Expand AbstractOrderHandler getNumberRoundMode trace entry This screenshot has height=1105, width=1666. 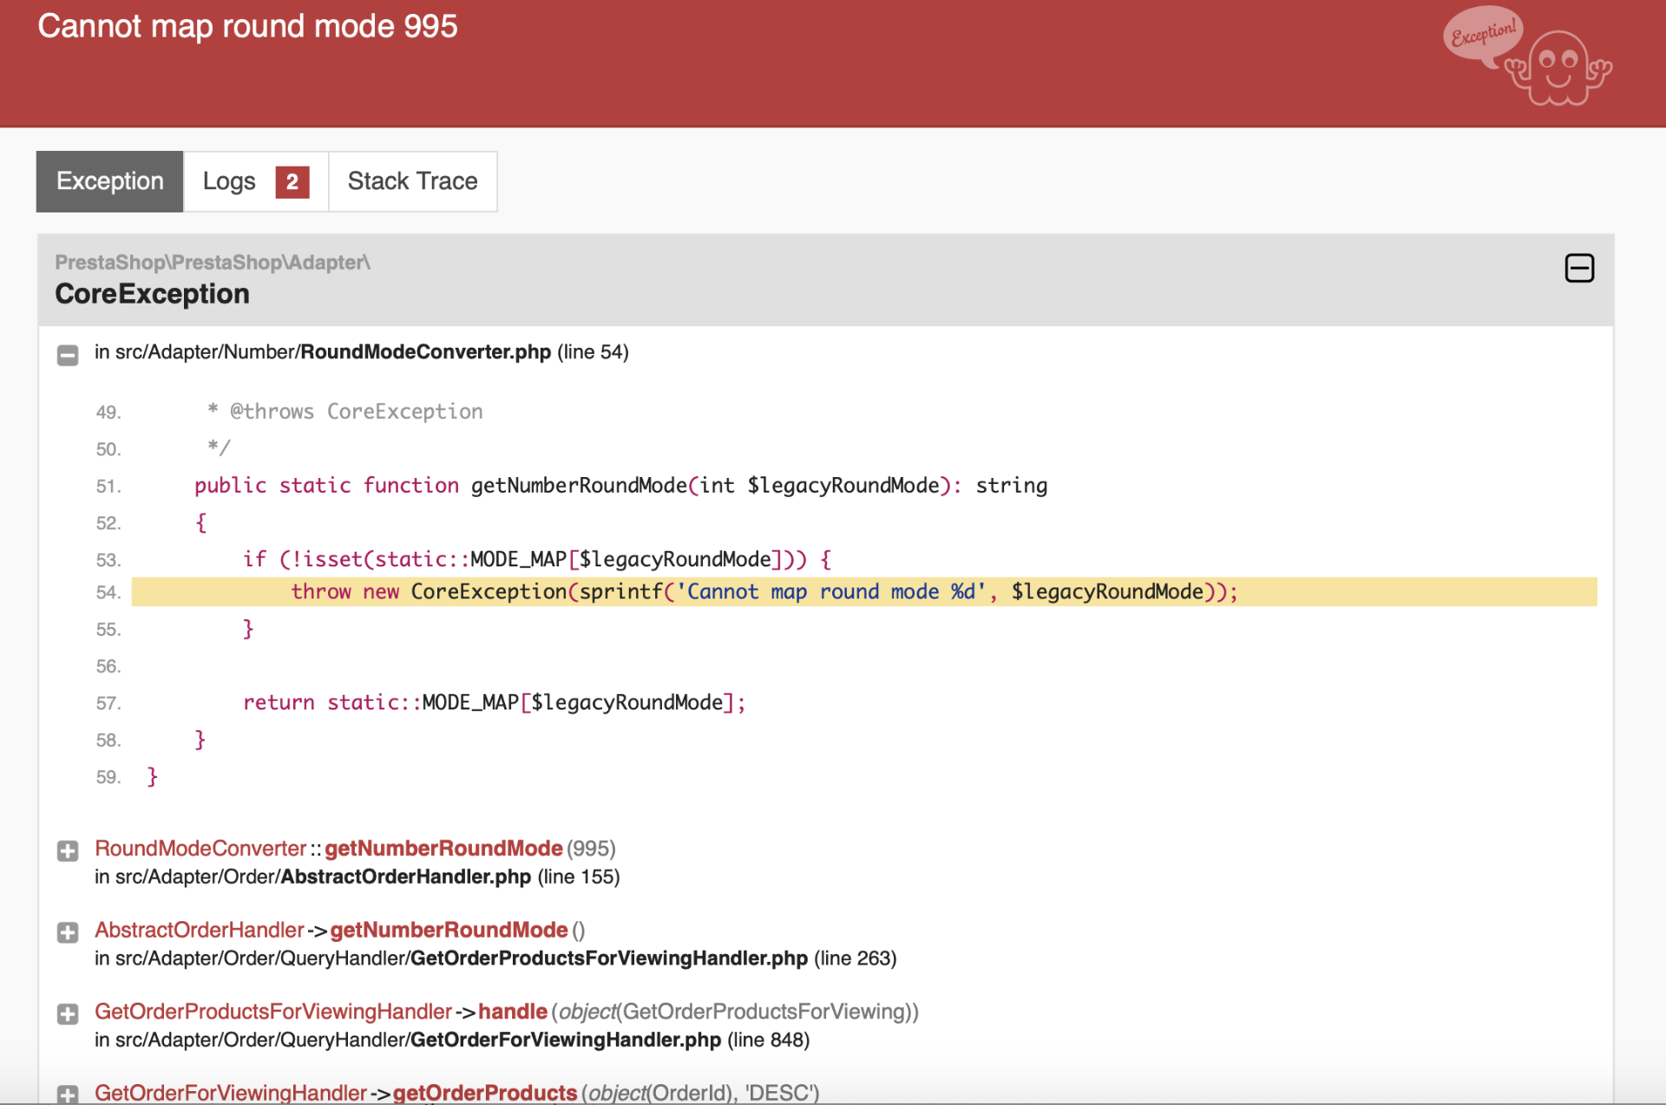(x=68, y=932)
